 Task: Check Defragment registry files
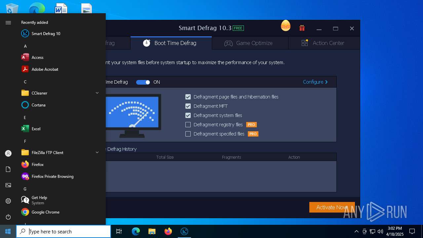coord(188,125)
